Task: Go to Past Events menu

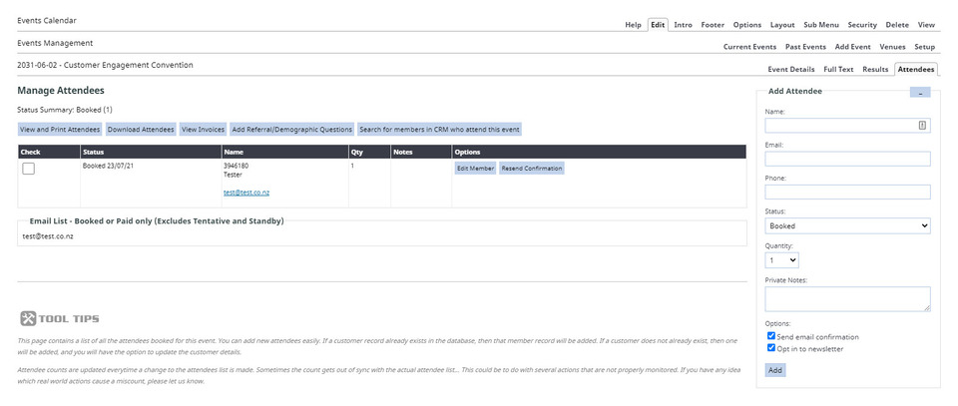Action: click(x=805, y=47)
